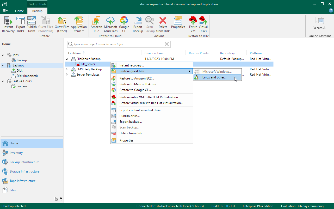Screen dimensions: 334x209
Task: Expand the Server Templates row
Action: [67, 75]
